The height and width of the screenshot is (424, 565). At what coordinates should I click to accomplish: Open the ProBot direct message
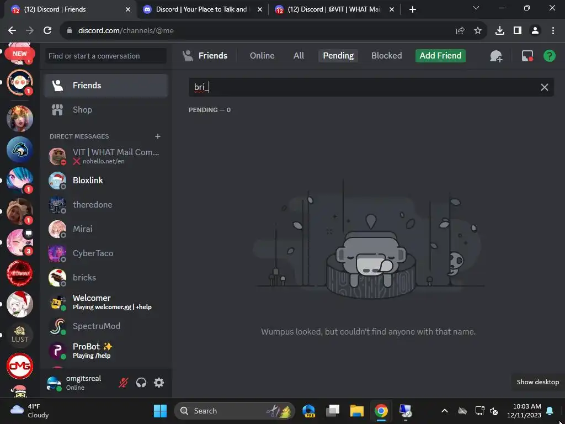pos(105,350)
